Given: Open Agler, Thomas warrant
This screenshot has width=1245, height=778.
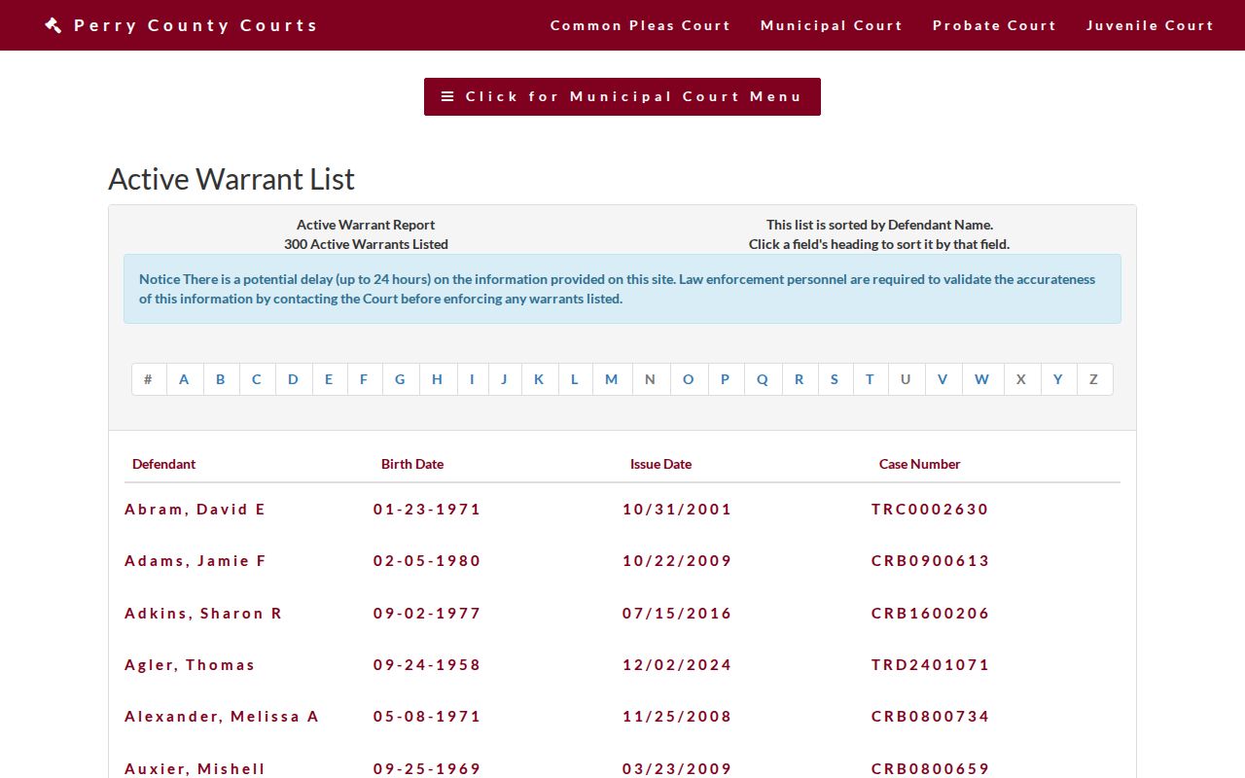Looking at the screenshot, I should [190, 665].
